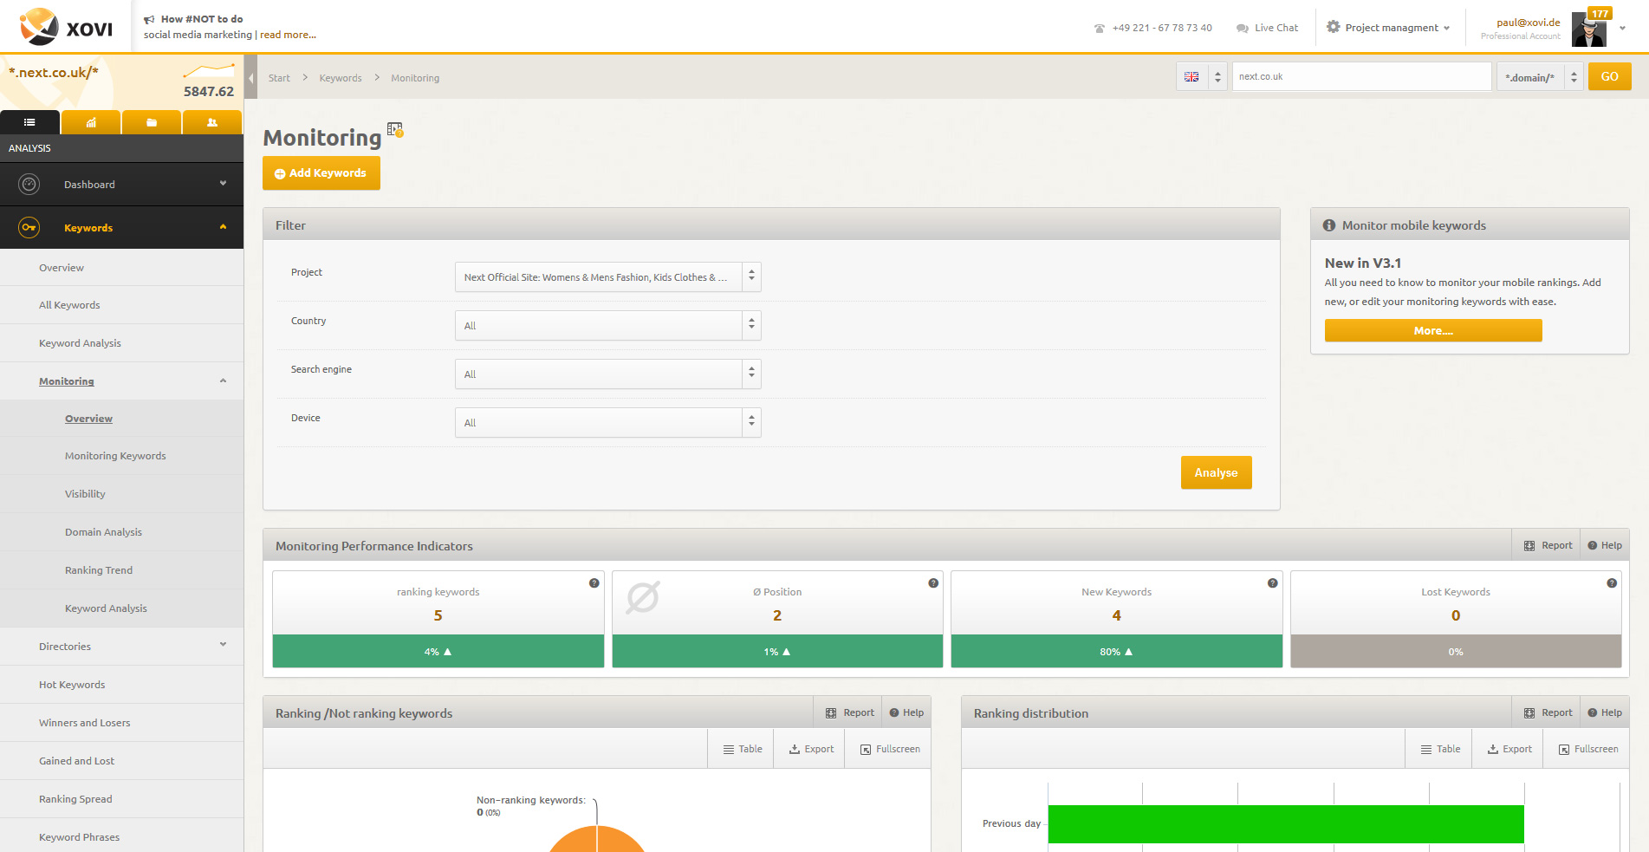Click the visibility trend sparkline
The image size is (1649, 852).
tap(208, 69)
